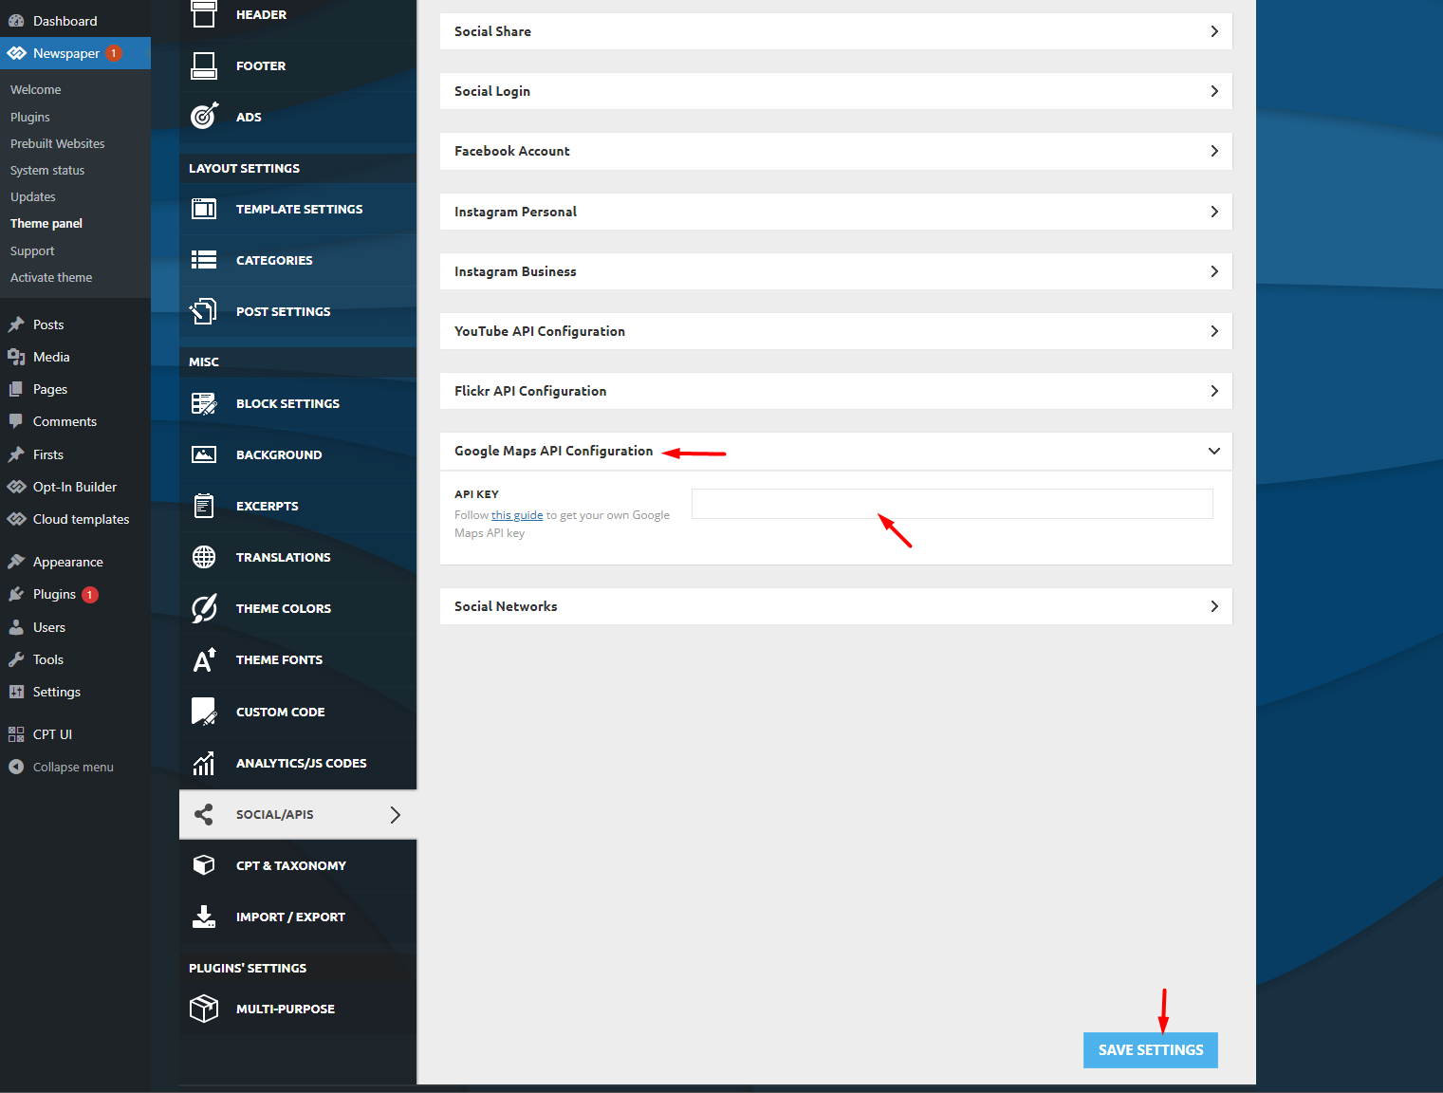Click the Posts pin icon
The width and height of the screenshot is (1443, 1093).
click(x=16, y=324)
